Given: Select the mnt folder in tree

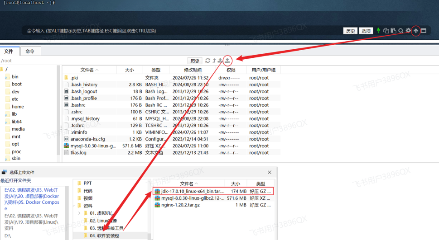Looking at the screenshot, I should click(16, 136).
